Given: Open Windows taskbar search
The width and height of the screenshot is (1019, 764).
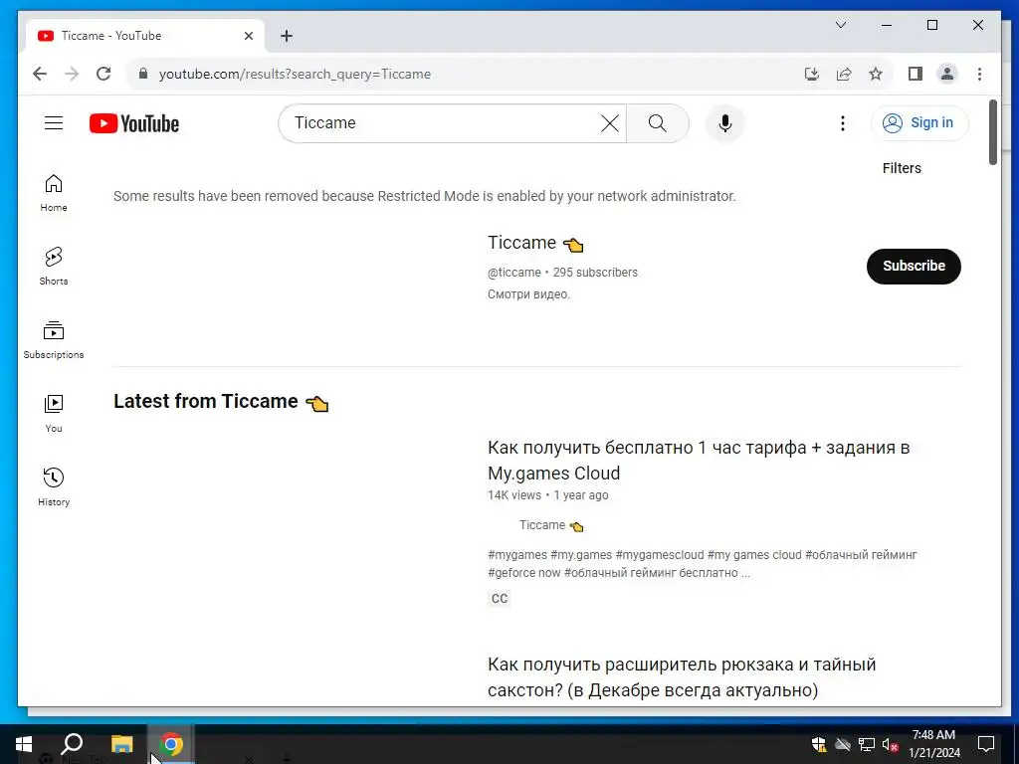Looking at the screenshot, I should tap(72, 744).
